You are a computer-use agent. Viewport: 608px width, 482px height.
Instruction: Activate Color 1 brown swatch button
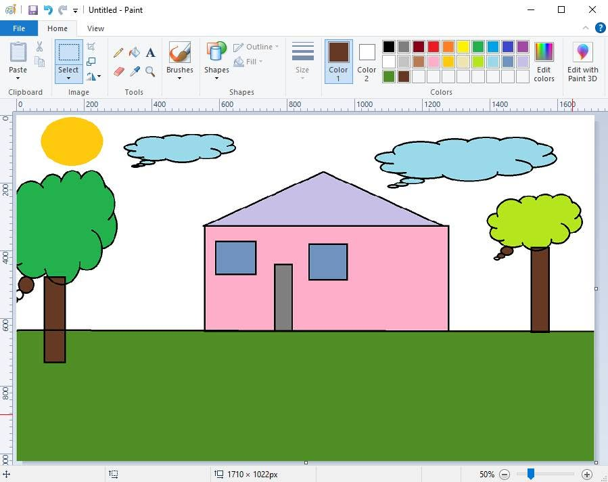[x=339, y=62]
